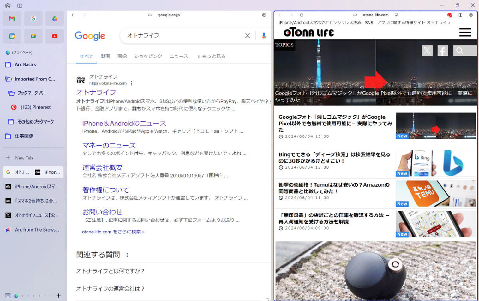Expand question オトナライフの運営会社は？
Image resolution: width=479 pixels, height=301 pixels.
click(x=173, y=289)
